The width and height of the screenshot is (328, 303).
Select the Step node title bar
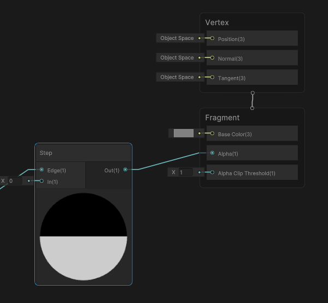point(83,153)
